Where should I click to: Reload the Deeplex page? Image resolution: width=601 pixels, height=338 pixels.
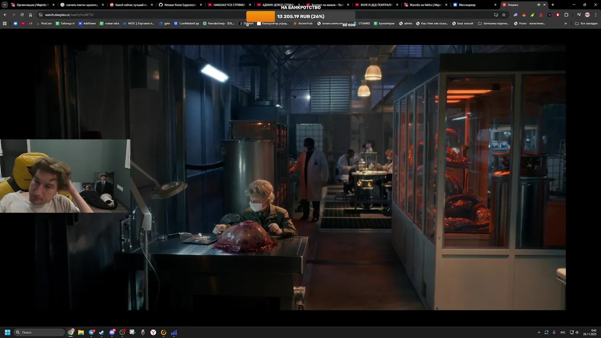pyautogui.click(x=22, y=15)
